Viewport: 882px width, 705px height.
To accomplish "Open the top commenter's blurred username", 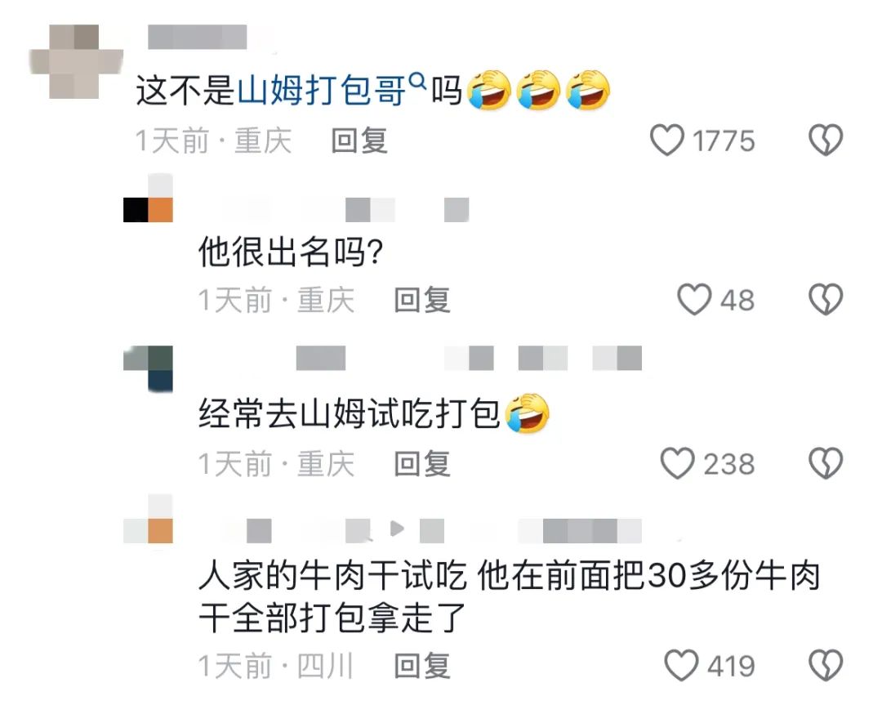I will (197, 37).
